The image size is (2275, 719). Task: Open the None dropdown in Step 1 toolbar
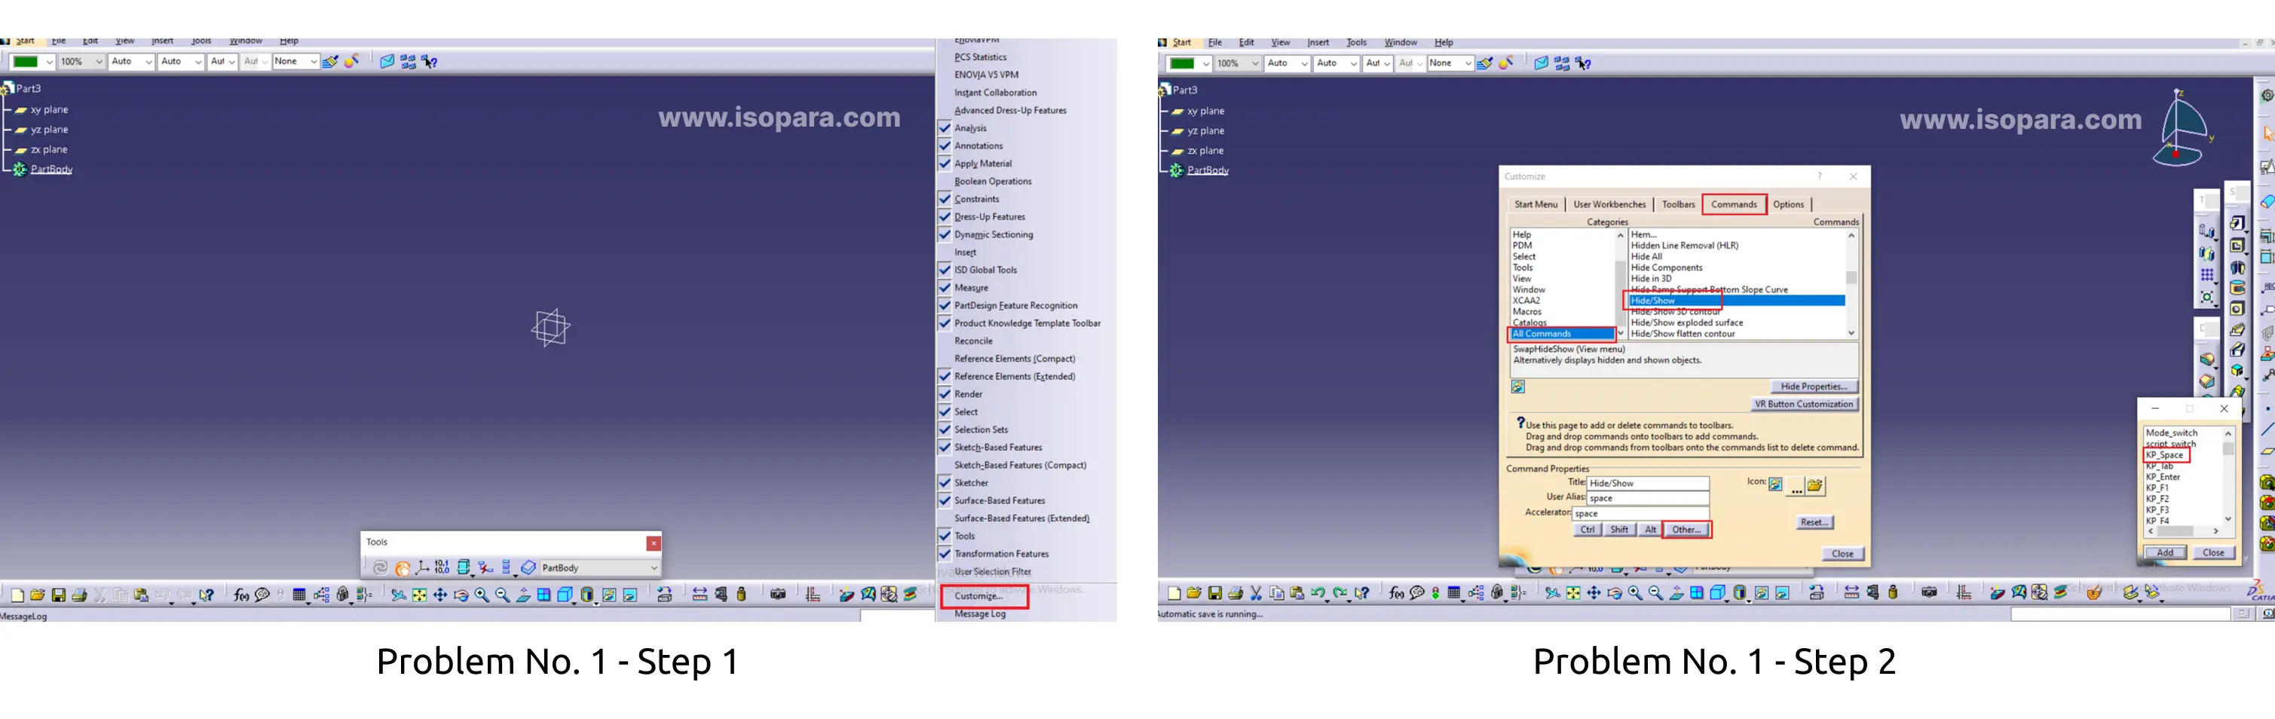click(x=313, y=62)
